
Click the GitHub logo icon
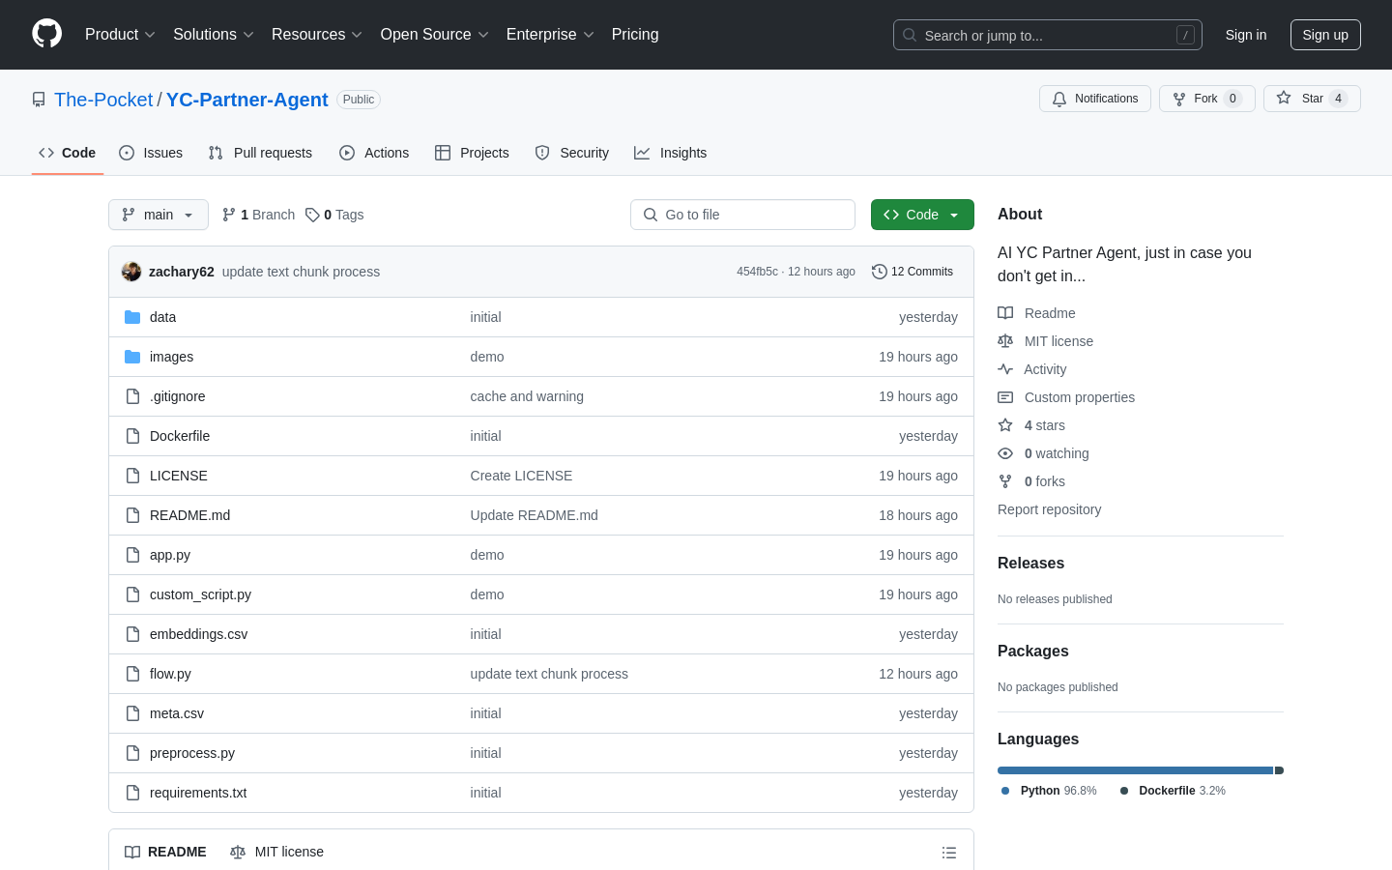[46, 34]
